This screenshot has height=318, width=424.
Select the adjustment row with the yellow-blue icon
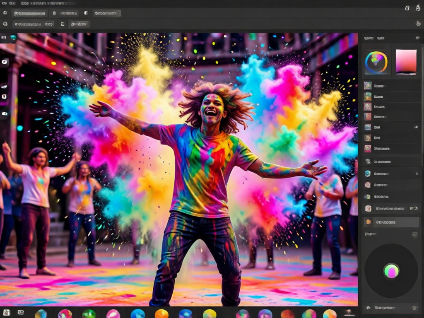click(x=391, y=197)
